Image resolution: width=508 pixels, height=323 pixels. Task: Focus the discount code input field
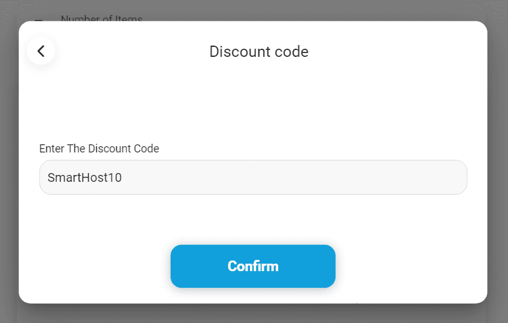click(253, 177)
